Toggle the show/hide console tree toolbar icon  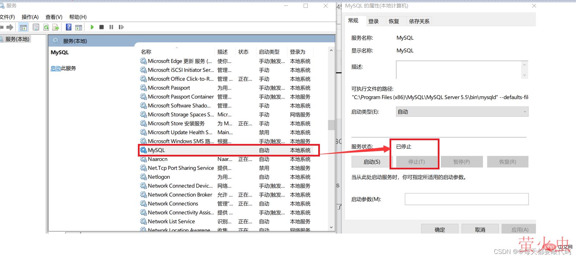tap(23, 27)
